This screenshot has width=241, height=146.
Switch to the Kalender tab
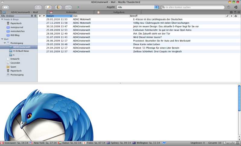tap(71, 12)
